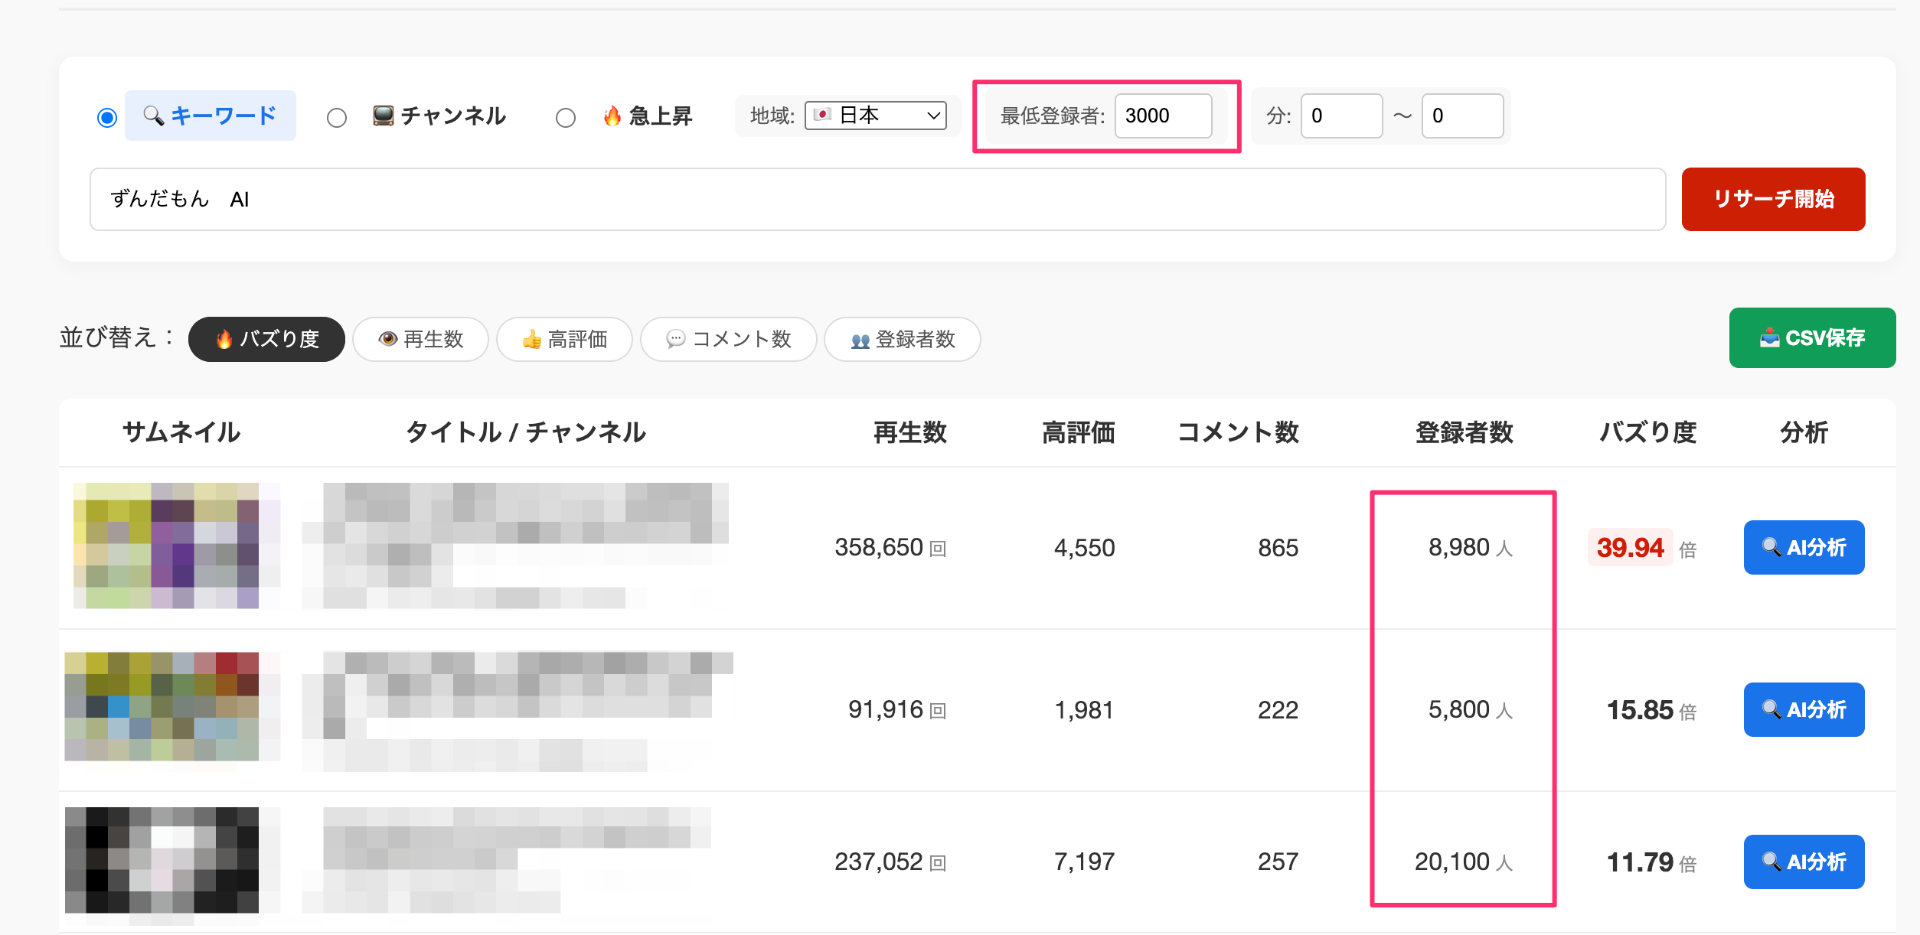Open the 地域 日本 dropdown
This screenshot has width=1920, height=935.
pyautogui.click(x=876, y=116)
